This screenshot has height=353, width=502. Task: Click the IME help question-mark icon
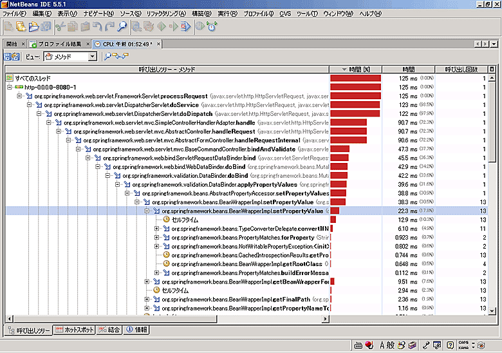click(x=450, y=345)
